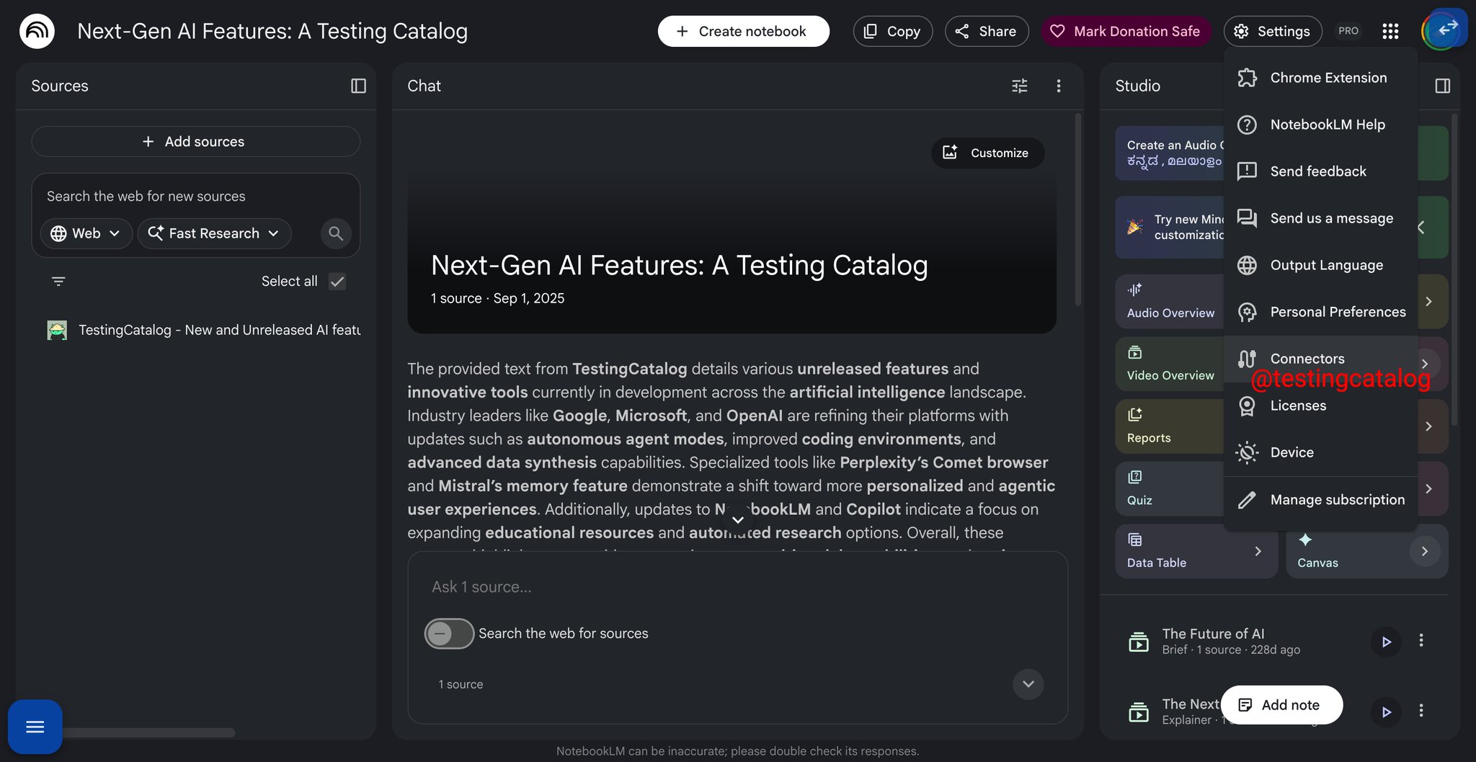Viewport: 1476px width, 762px height.
Task: Click the web search magnifier icon
Action: pyautogui.click(x=336, y=233)
